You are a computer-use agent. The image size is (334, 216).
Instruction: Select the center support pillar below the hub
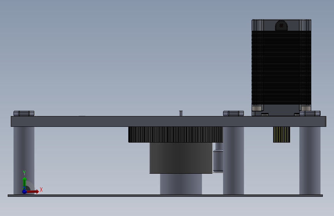(x=181, y=184)
